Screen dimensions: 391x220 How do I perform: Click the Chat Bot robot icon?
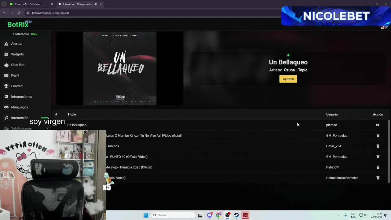[x=6, y=65]
